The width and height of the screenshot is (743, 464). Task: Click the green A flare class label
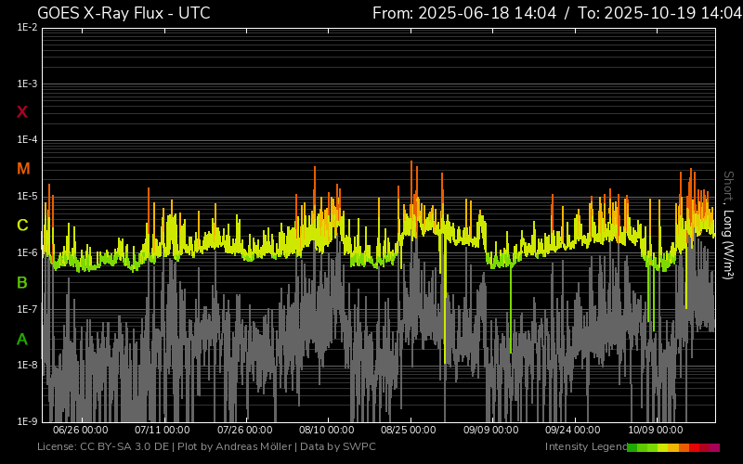tap(22, 340)
